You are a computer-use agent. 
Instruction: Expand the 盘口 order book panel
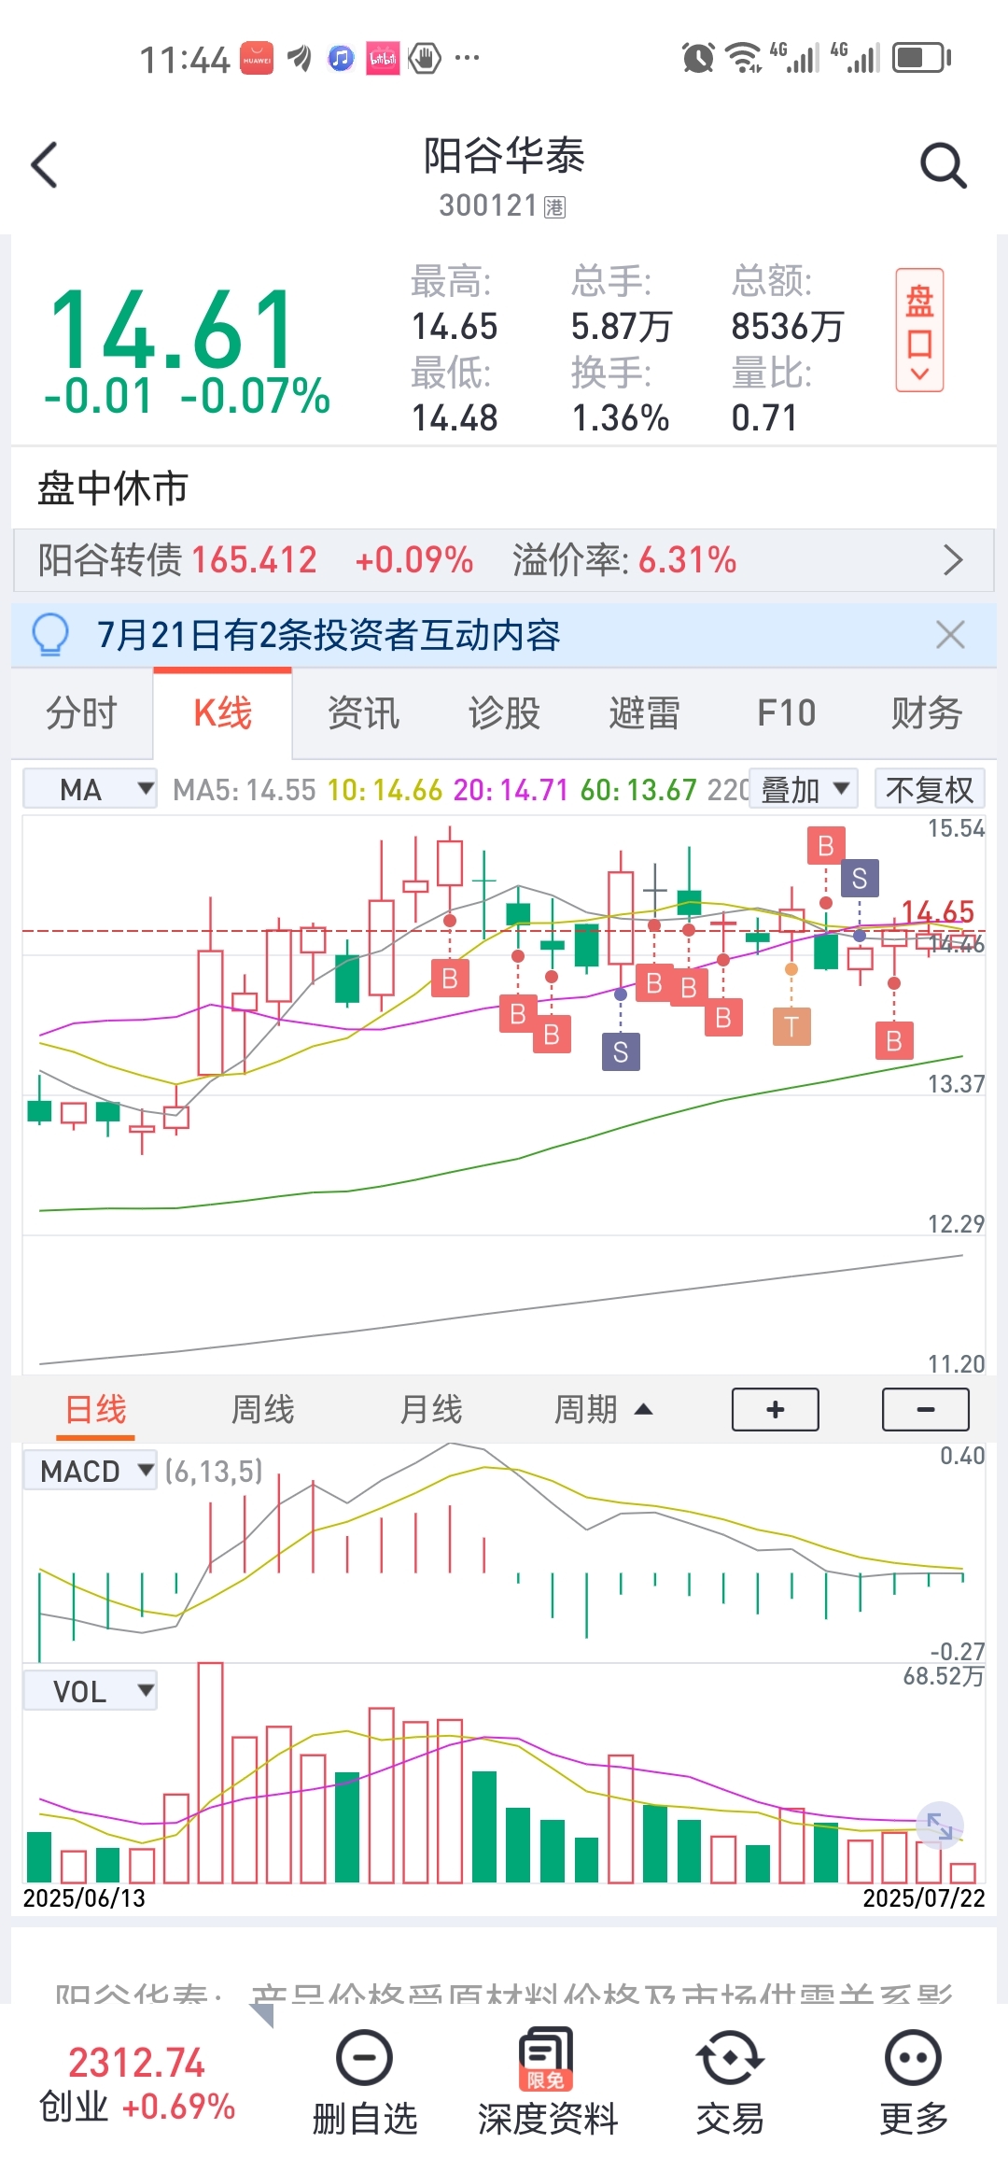[919, 331]
